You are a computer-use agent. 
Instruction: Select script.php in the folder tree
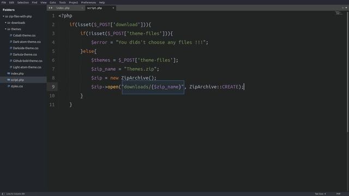(x=17, y=80)
